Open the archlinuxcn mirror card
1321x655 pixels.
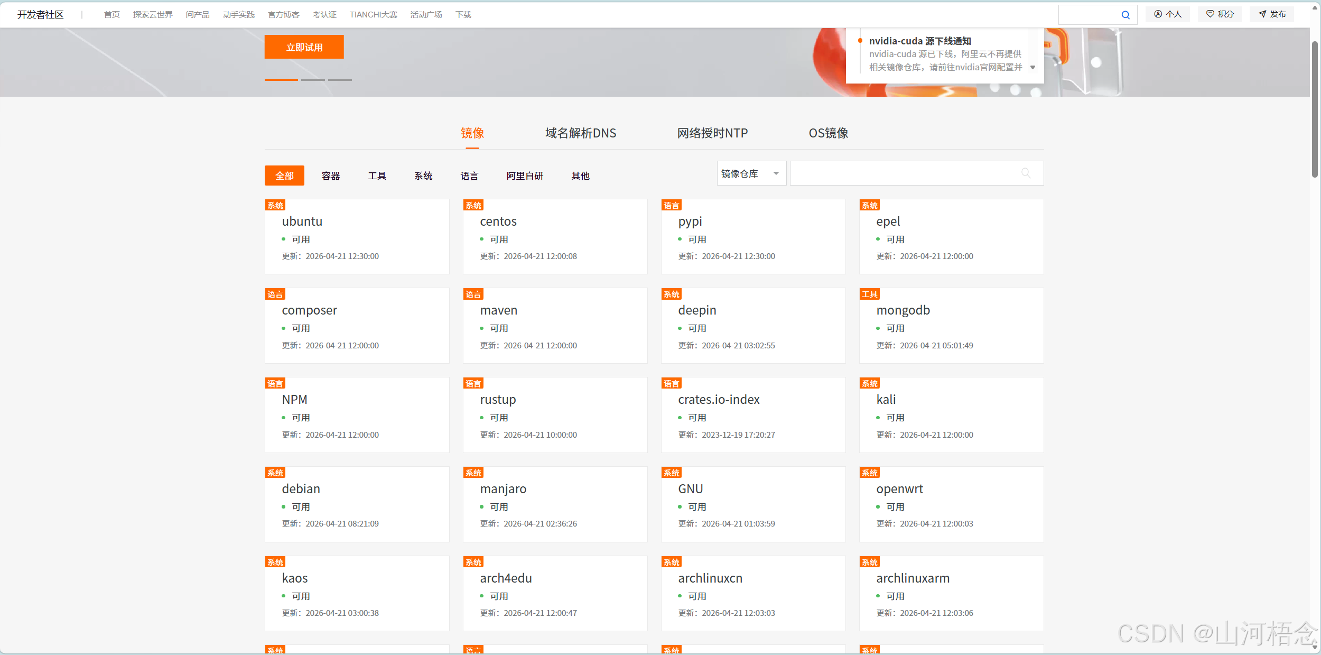(753, 594)
